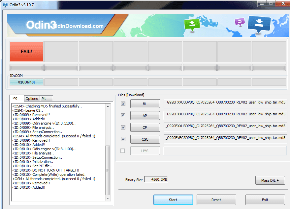Click the log scrollbar up arrow
This screenshot has height=209, width=290.
pyautogui.click(x=108, y=106)
